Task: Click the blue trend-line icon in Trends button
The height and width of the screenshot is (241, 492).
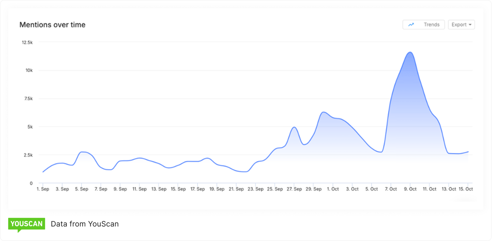Action: [411, 24]
